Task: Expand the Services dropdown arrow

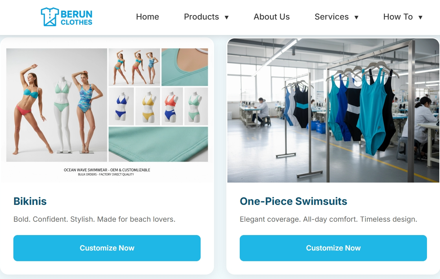Action: (x=356, y=18)
